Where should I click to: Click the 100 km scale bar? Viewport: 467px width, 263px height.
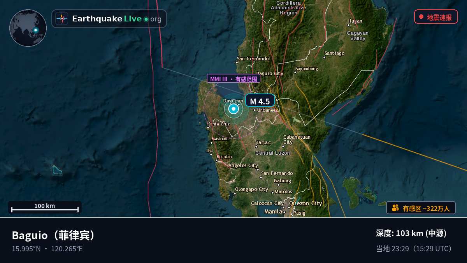click(45, 207)
